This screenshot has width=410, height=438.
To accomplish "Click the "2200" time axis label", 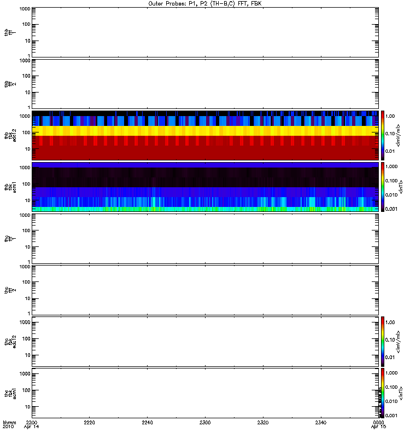I will click(32, 422).
